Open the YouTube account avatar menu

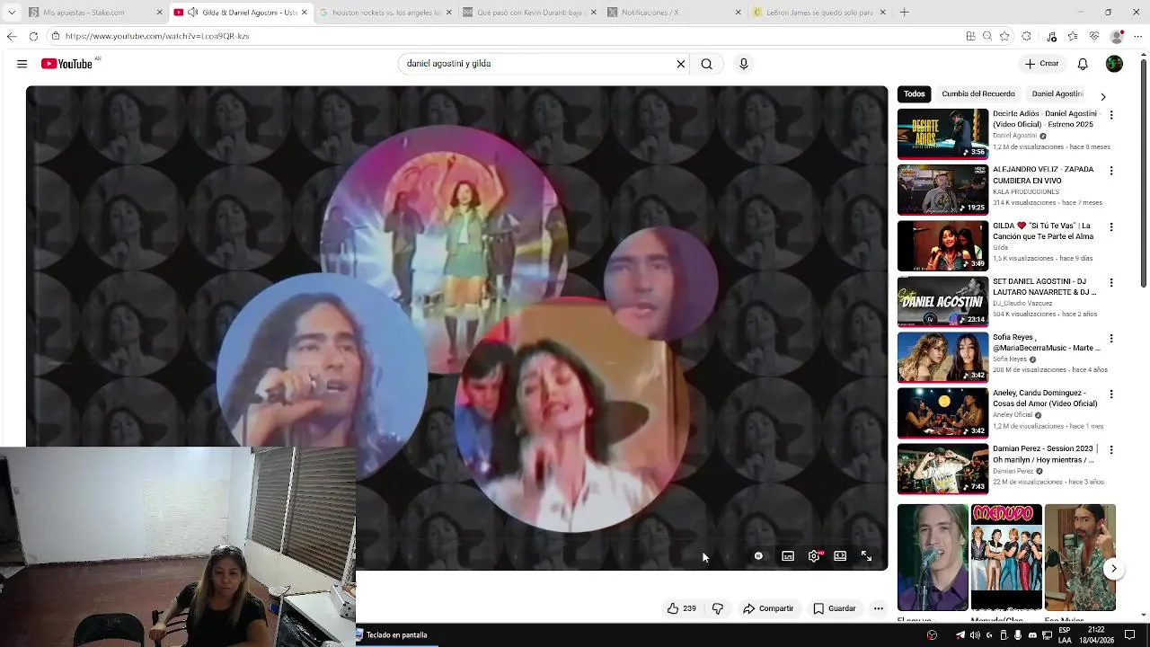click(x=1114, y=64)
